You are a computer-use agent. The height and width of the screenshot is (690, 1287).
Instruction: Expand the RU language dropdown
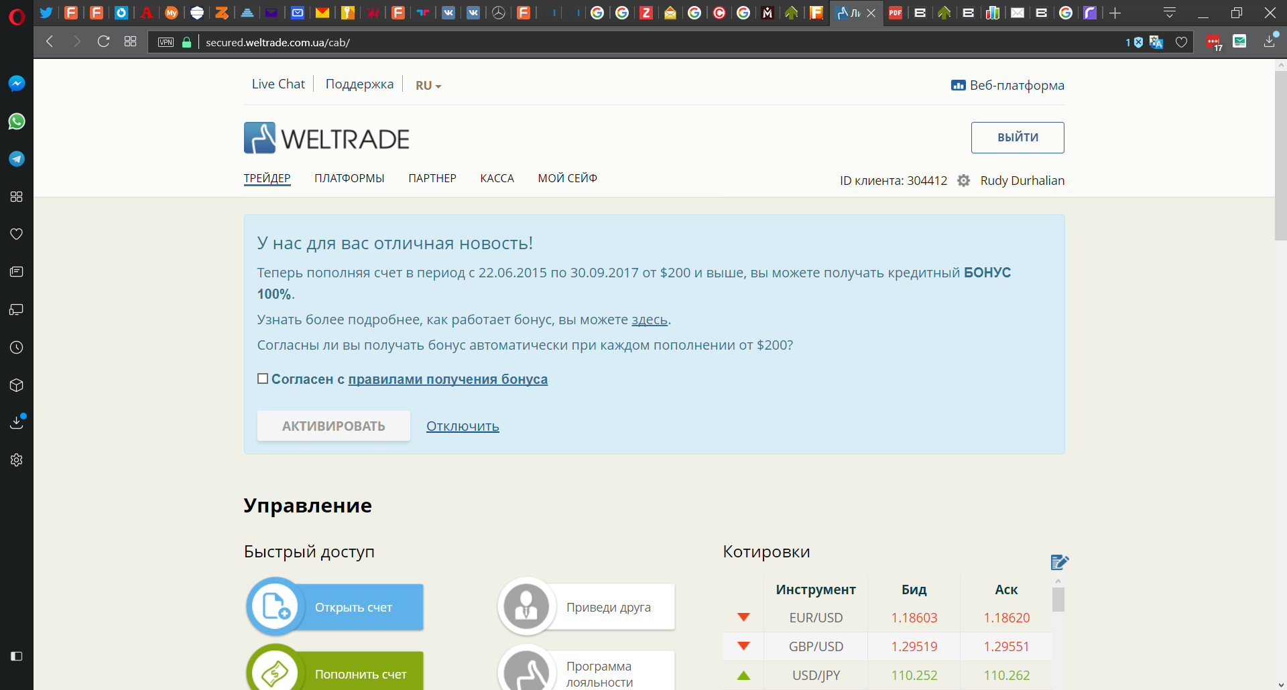[428, 86]
